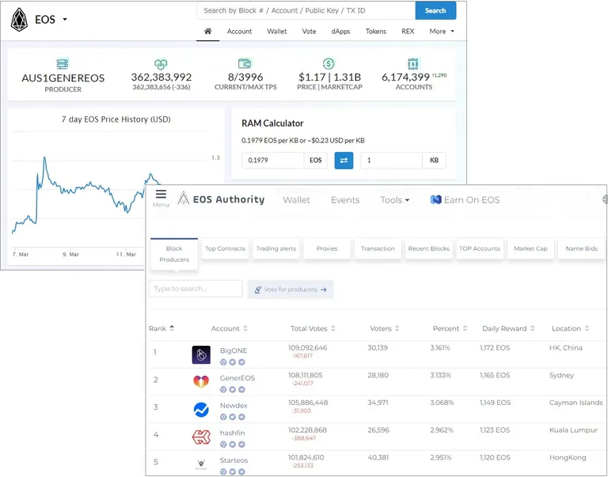Viewport: 608px width, 477px height.
Task: Open Newdex website icon
Action: [x=223, y=417]
